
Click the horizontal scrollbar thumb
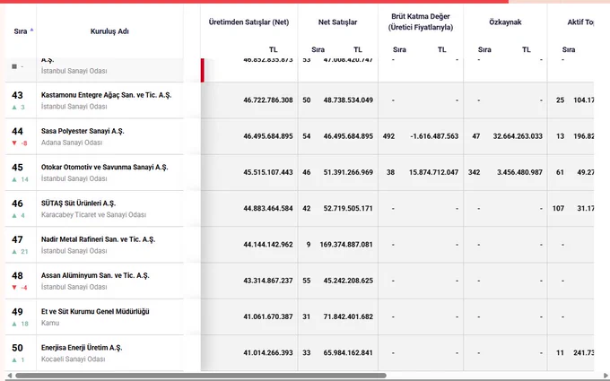pyautogui.click(x=201, y=376)
